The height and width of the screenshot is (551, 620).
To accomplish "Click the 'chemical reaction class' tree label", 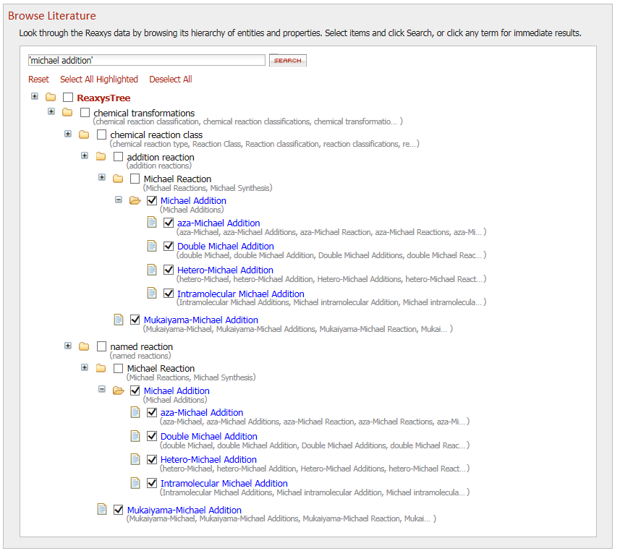I will pyautogui.click(x=156, y=134).
